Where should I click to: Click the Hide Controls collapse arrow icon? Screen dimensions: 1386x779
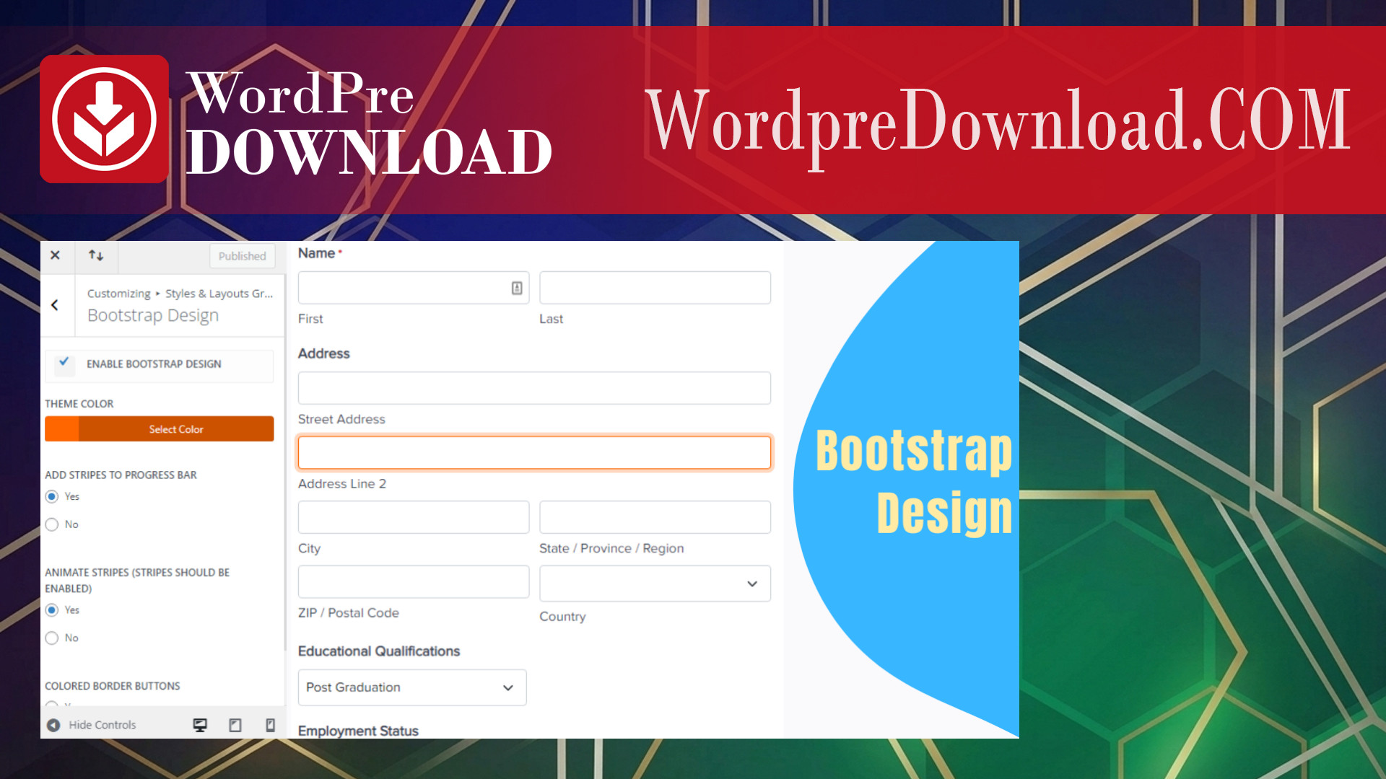pyautogui.click(x=53, y=725)
